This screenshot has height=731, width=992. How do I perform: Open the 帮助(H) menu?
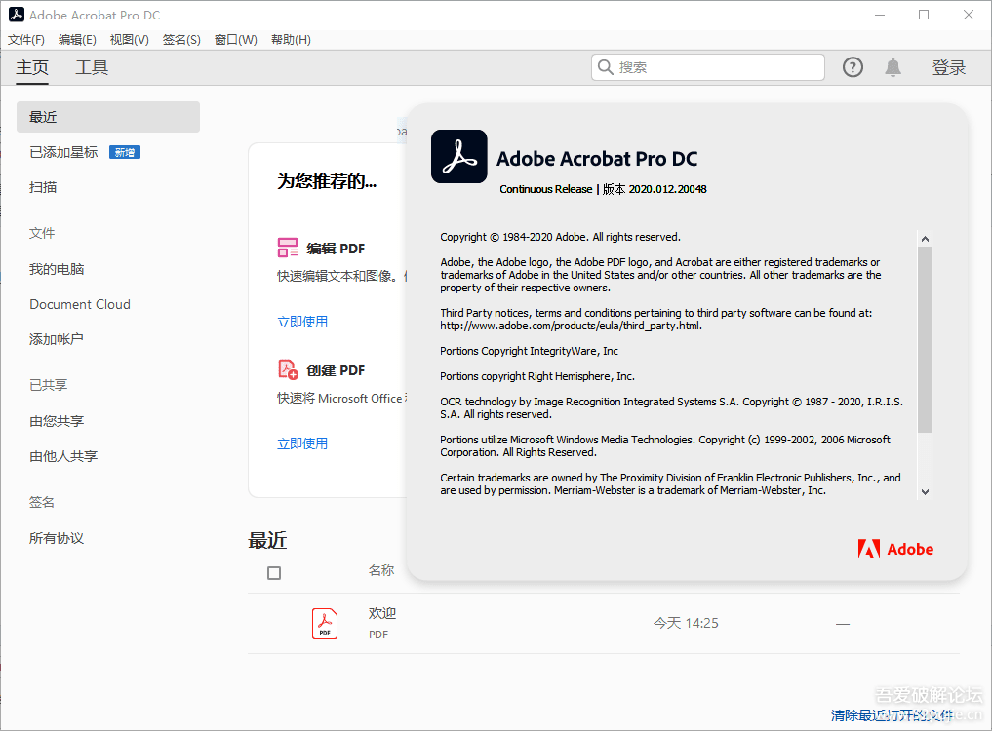291,40
